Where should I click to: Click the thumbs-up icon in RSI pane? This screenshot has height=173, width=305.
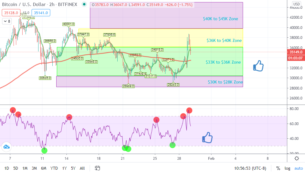point(207,138)
